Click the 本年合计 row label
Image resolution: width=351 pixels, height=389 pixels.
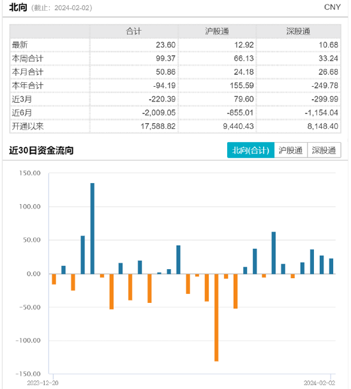[27, 85]
